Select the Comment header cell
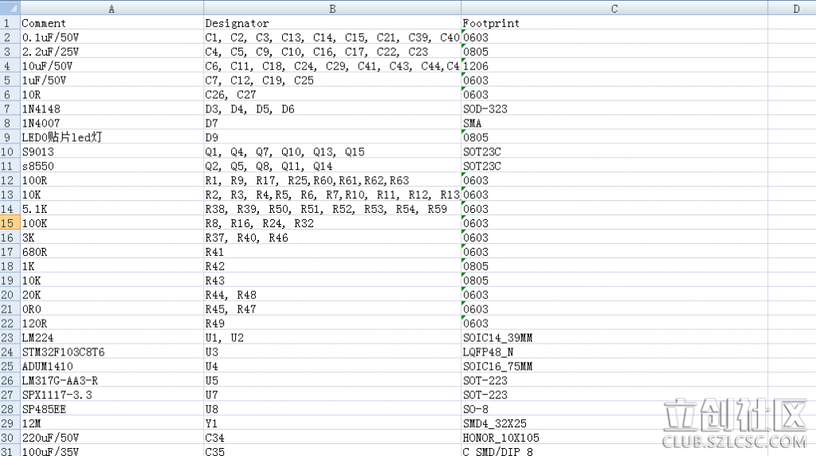 [111, 23]
